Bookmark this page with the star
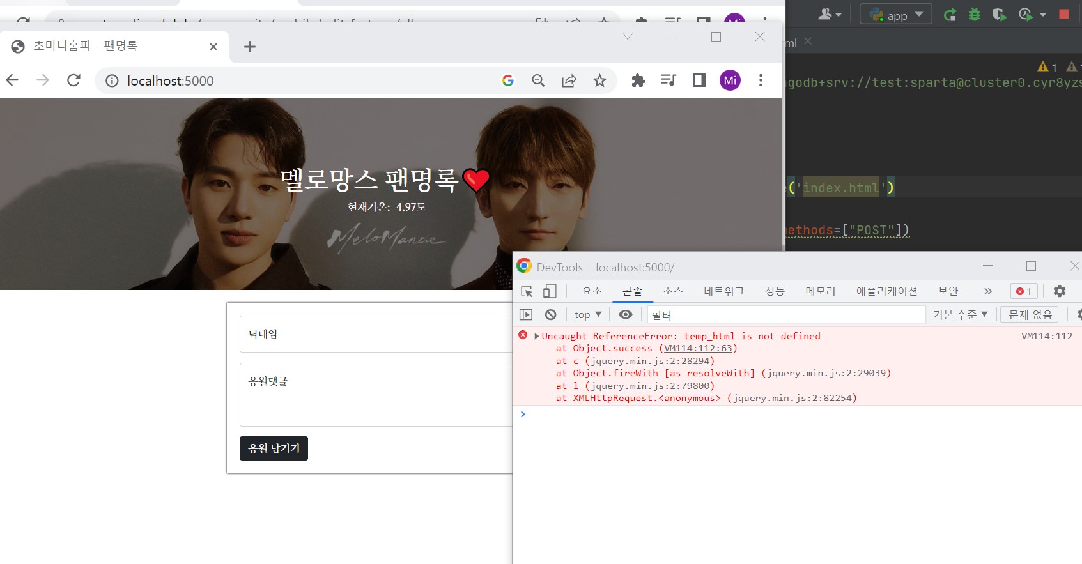1082x564 pixels. (x=599, y=80)
